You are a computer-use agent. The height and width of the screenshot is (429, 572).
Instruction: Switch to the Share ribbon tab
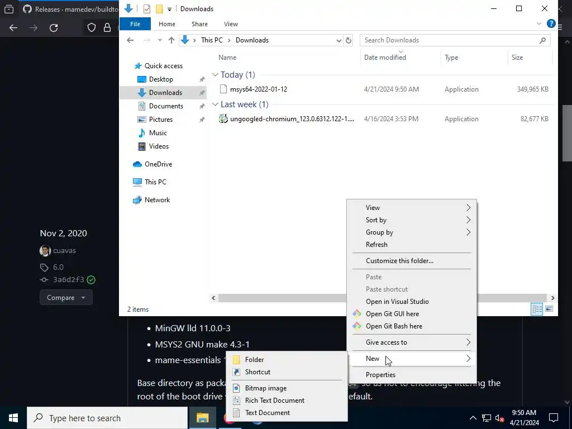[x=199, y=24]
